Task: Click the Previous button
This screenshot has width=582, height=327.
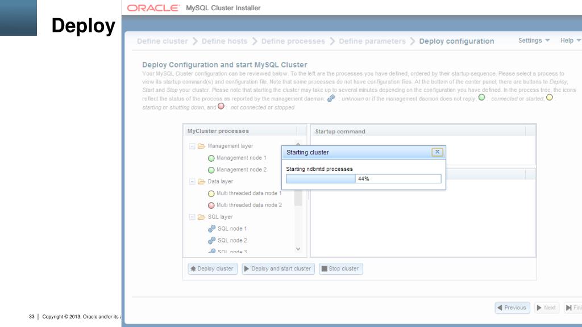Action: [512, 308]
